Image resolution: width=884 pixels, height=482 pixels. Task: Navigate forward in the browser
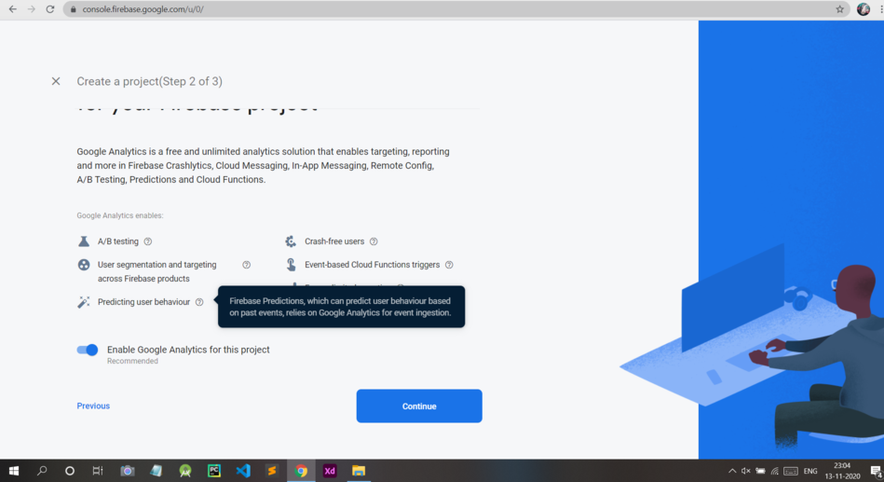pos(31,9)
